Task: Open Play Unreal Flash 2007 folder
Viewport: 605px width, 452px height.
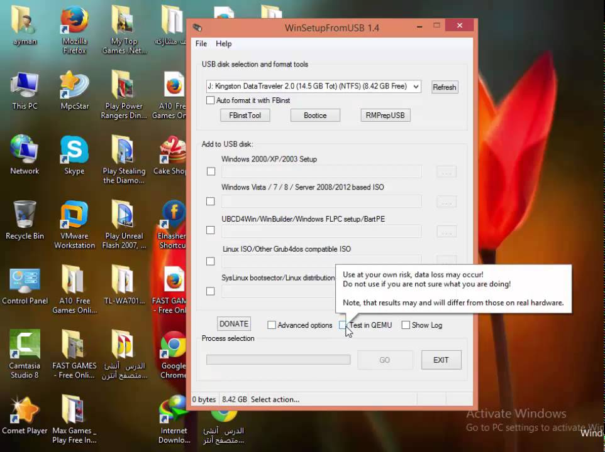Action: coord(124,223)
